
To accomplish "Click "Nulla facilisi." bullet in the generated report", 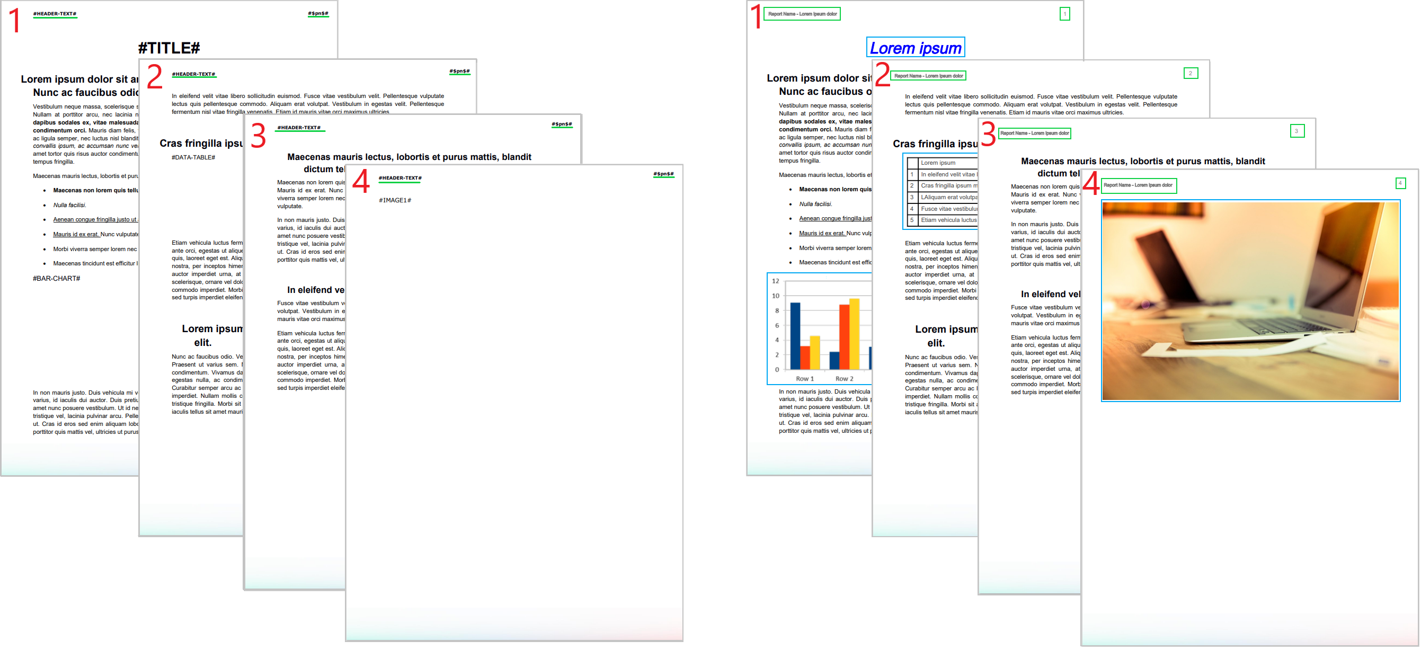I will 816,204.
